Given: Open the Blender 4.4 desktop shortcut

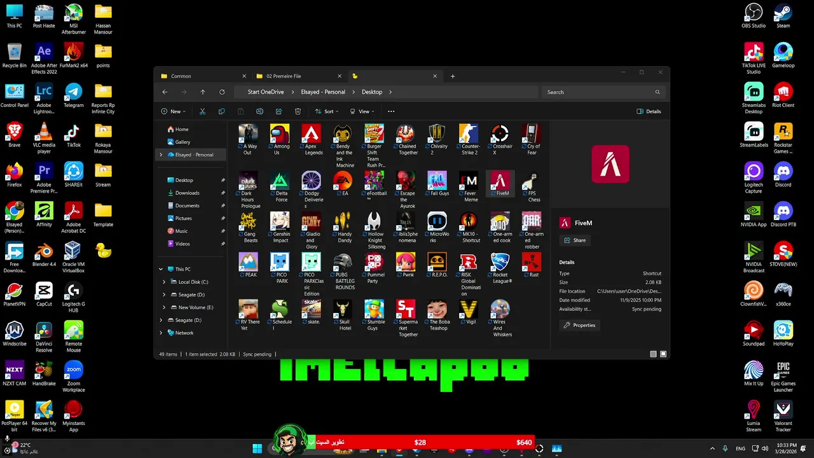Looking at the screenshot, I should (x=44, y=254).
